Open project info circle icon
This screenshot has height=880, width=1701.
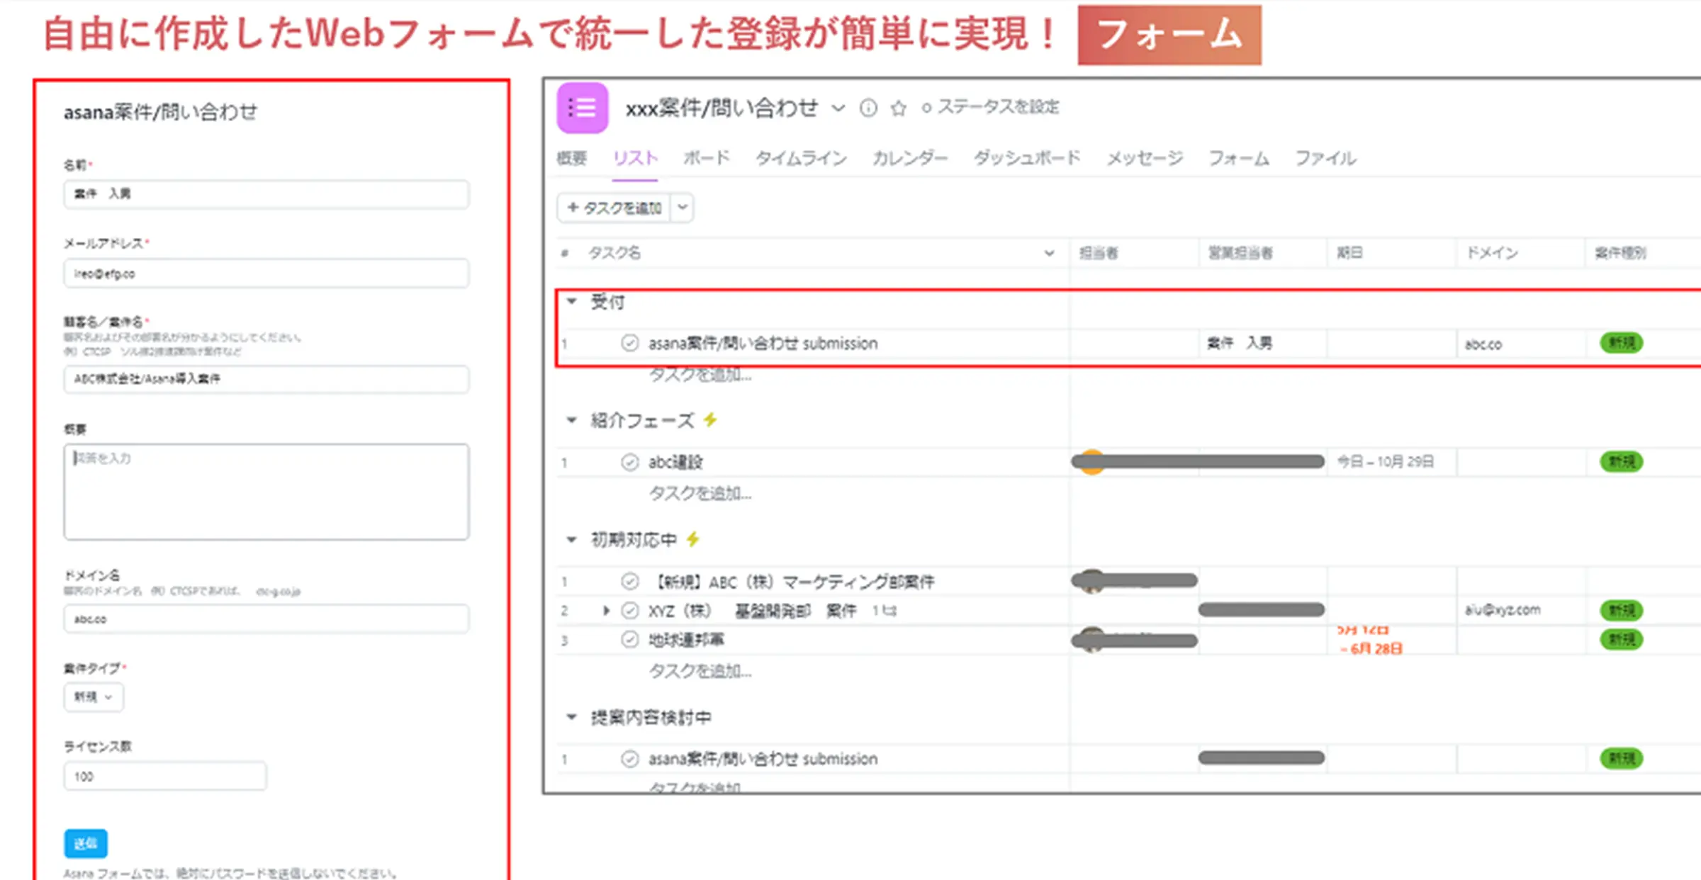tap(868, 108)
